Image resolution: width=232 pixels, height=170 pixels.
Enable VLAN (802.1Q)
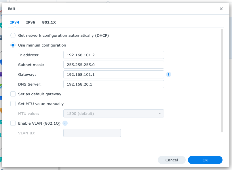[x=13, y=123]
